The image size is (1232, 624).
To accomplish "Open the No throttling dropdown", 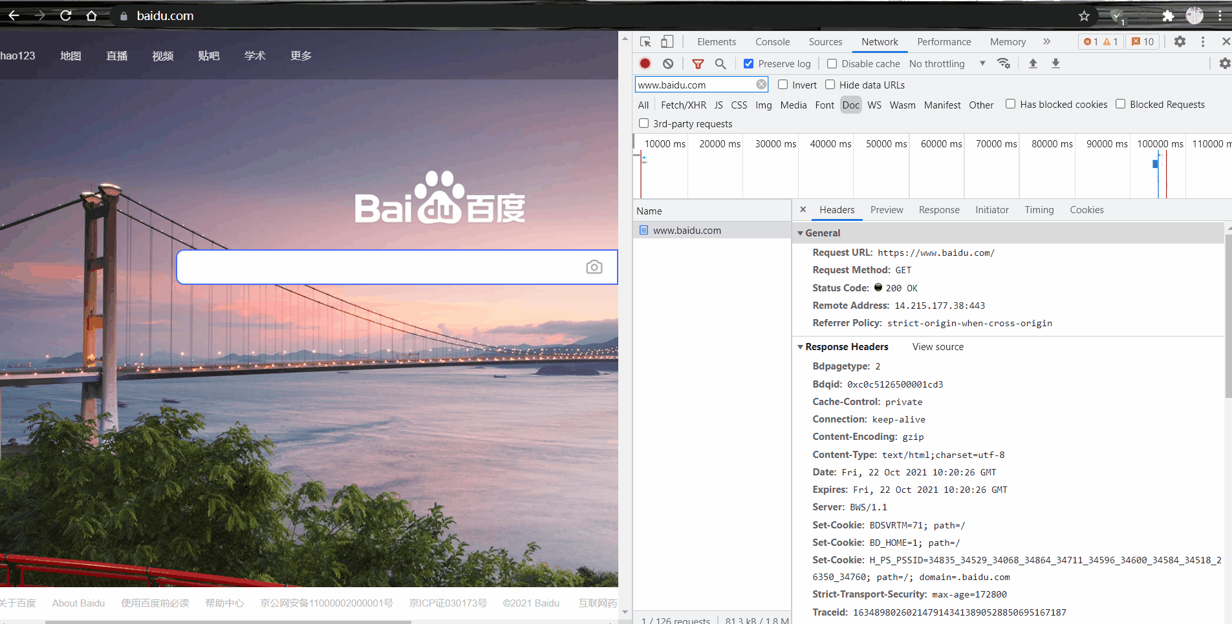I will [947, 63].
